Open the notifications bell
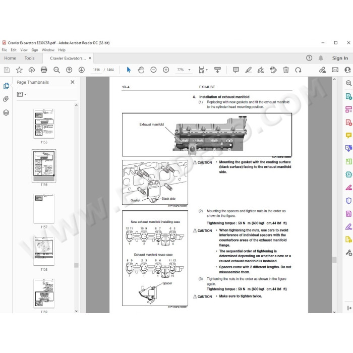This screenshot has width=353, height=353. pos(321,58)
